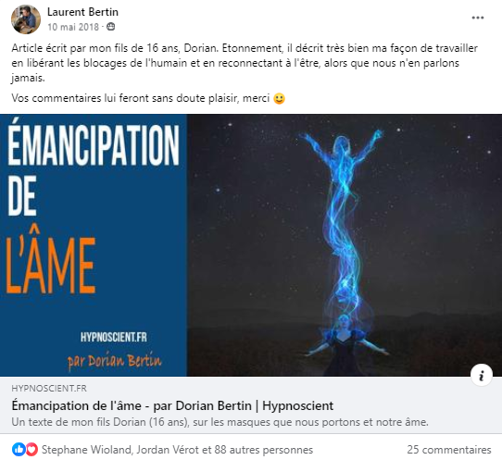Click the red heart reaction icon
502x460 pixels.
31,450
